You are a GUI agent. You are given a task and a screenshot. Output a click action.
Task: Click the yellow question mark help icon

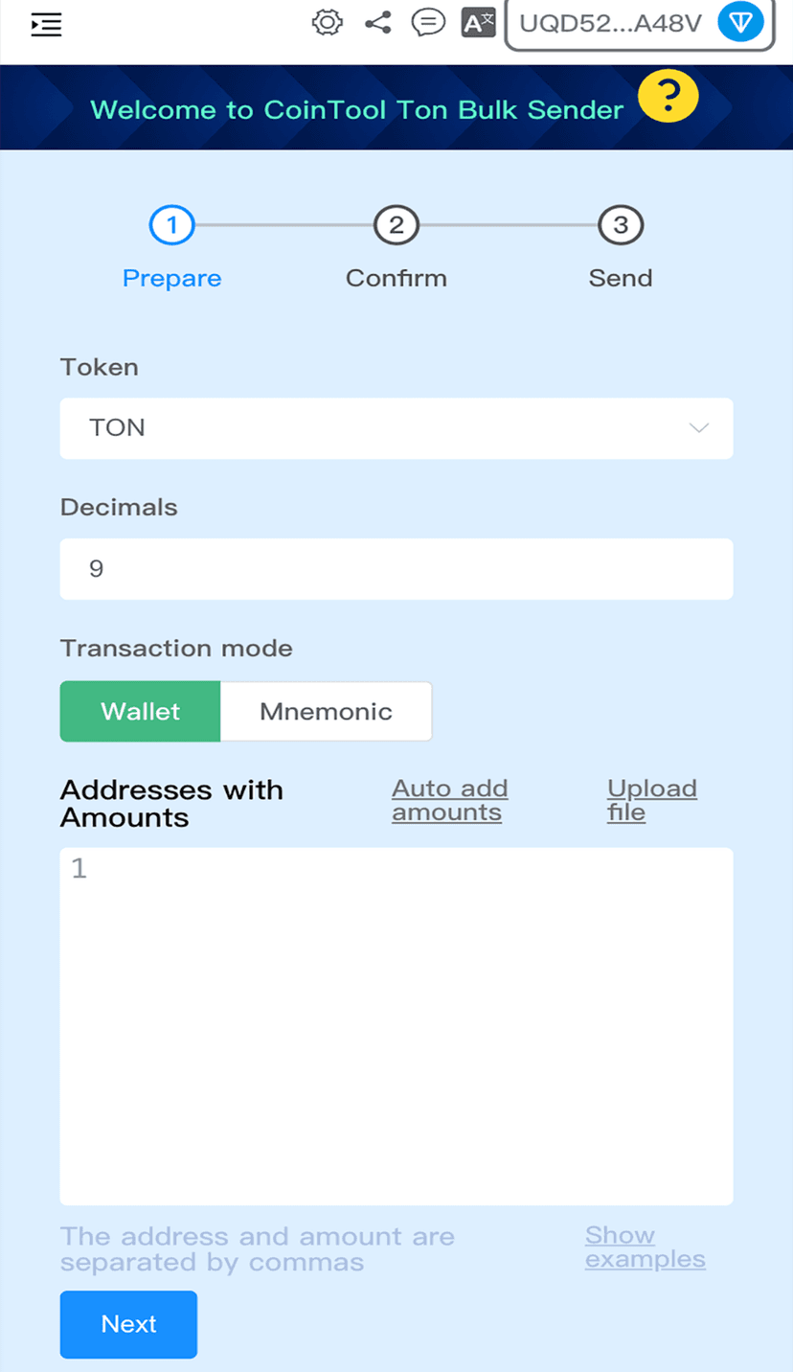(x=668, y=96)
